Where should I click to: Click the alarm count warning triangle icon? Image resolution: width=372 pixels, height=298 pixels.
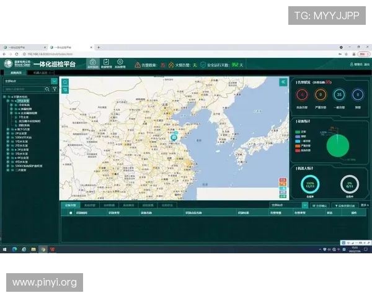pyautogui.click(x=138, y=65)
